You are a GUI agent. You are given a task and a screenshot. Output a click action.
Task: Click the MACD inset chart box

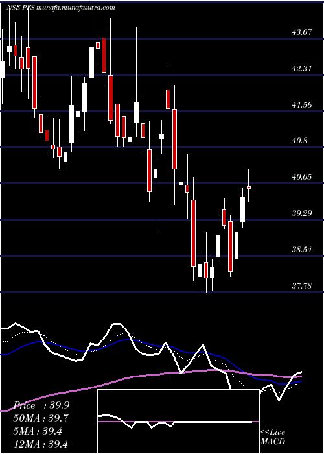coord(178,422)
